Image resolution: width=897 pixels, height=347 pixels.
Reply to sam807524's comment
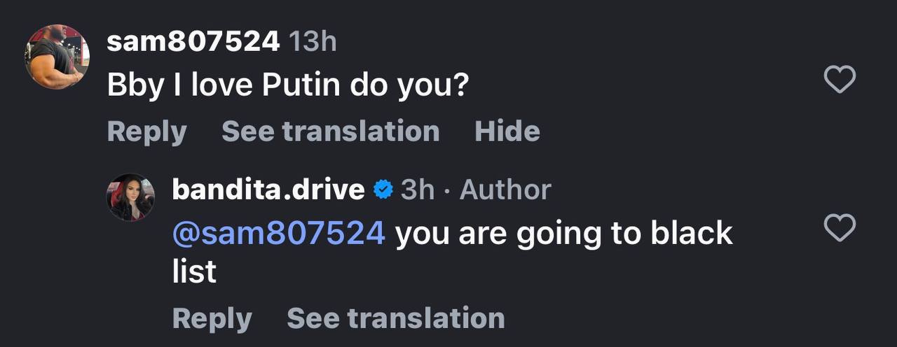coord(147,132)
